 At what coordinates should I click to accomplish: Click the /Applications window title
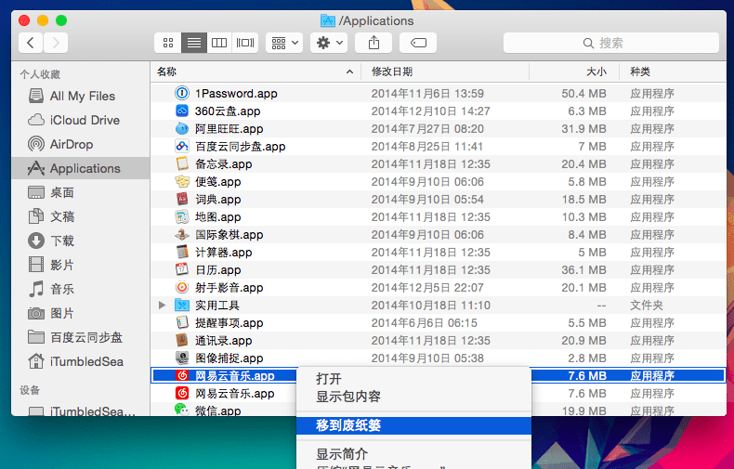tap(376, 20)
